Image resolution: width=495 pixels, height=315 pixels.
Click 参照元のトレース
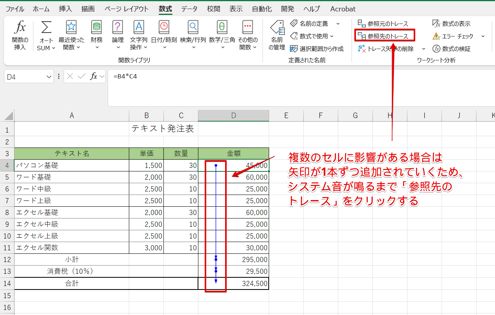click(383, 24)
